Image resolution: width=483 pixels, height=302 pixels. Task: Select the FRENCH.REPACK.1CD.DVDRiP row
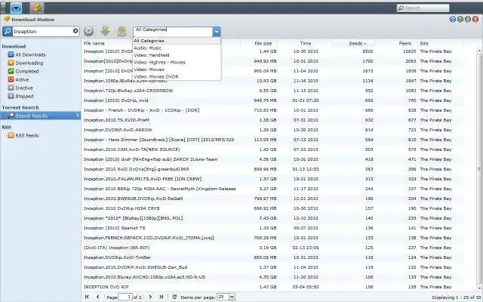tap(272, 238)
